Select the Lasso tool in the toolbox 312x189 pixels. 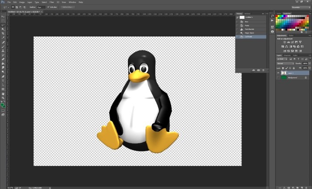pos(3,25)
